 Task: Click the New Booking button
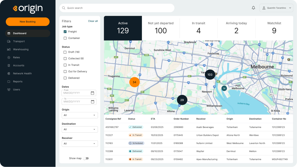pos(28,21)
